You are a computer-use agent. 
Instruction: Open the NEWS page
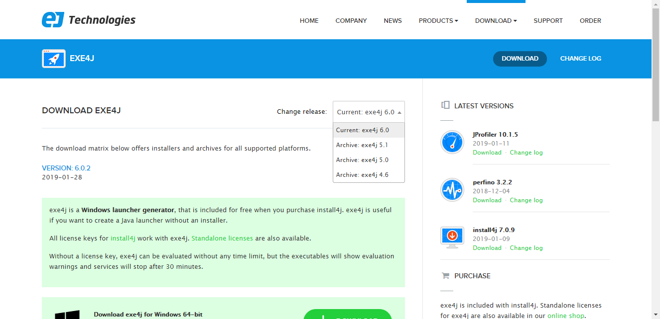393,20
